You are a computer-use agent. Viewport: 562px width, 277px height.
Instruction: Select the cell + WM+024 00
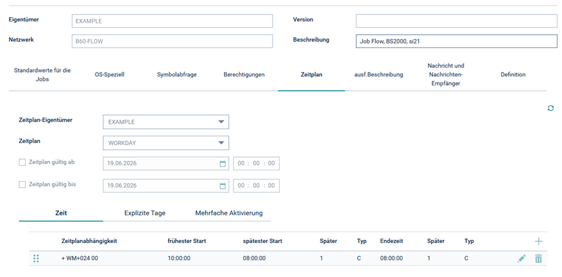pos(79,258)
